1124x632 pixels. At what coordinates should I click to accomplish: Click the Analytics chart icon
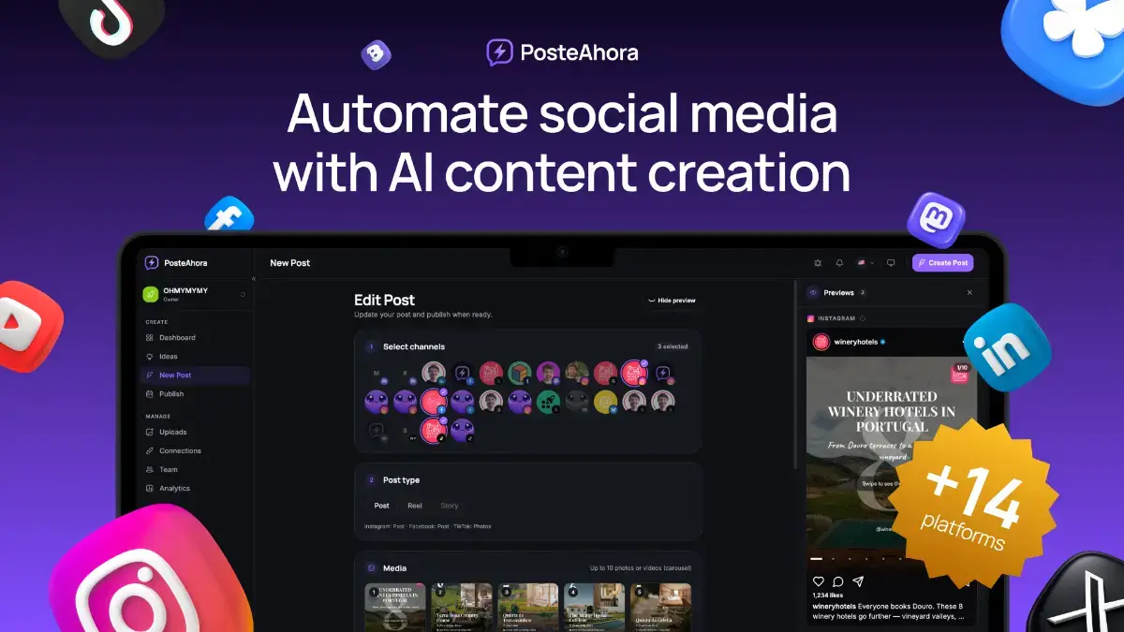[x=150, y=488]
